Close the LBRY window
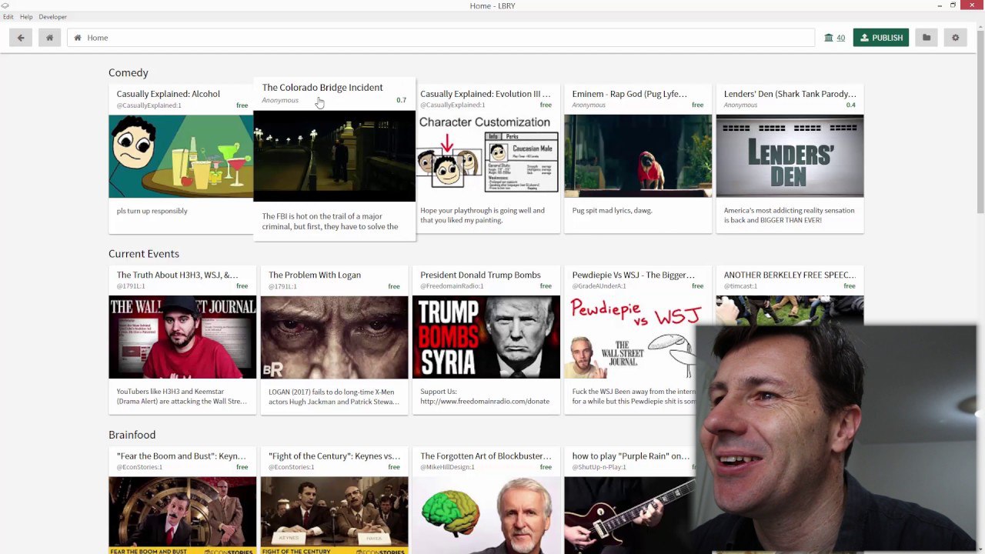The image size is (985, 554). (x=973, y=6)
